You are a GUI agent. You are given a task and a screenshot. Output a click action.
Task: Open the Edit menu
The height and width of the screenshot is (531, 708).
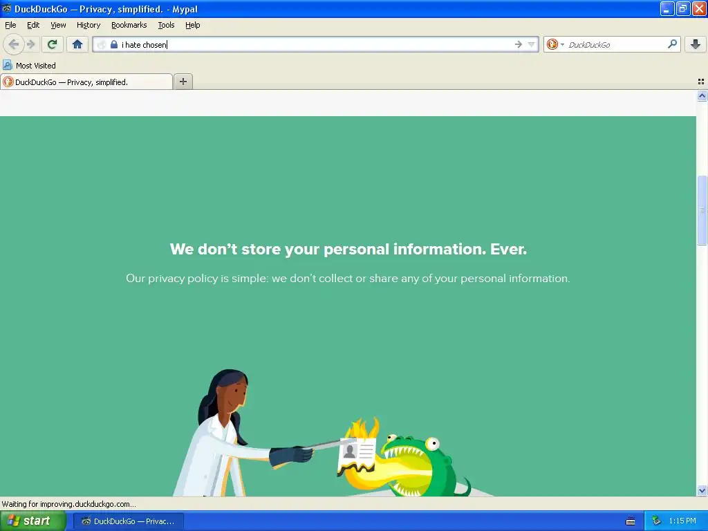point(33,25)
